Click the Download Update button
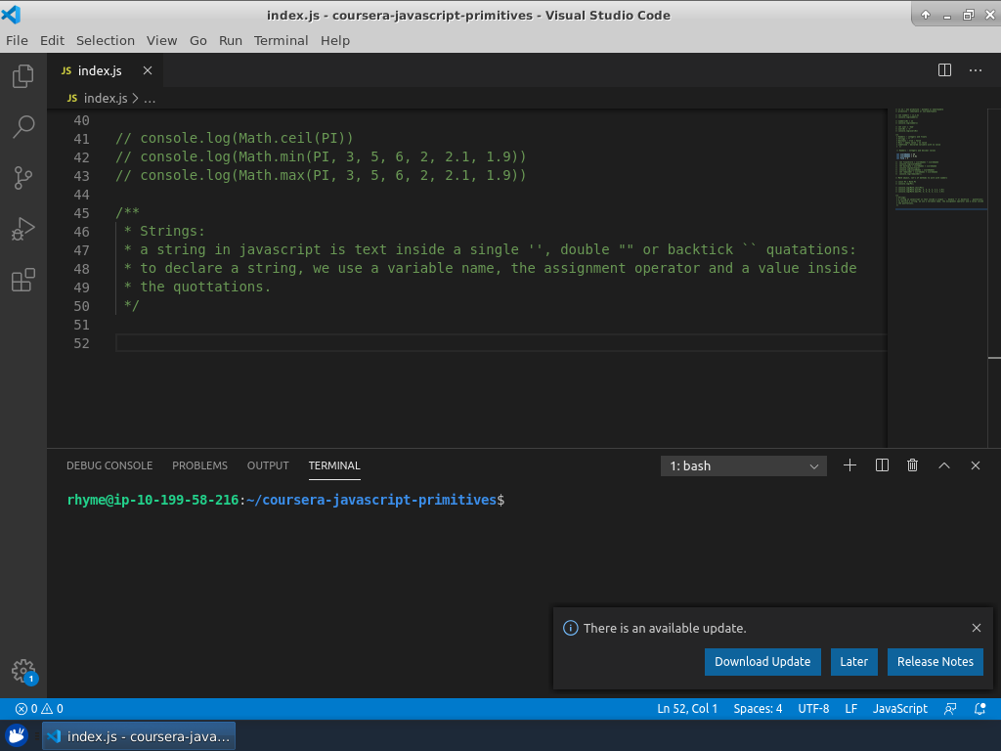 pyautogui.click(x=762, y=662)
